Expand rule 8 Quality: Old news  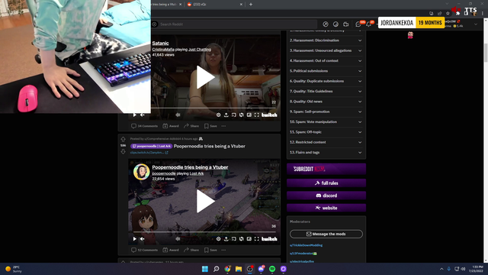pos(326,102)
